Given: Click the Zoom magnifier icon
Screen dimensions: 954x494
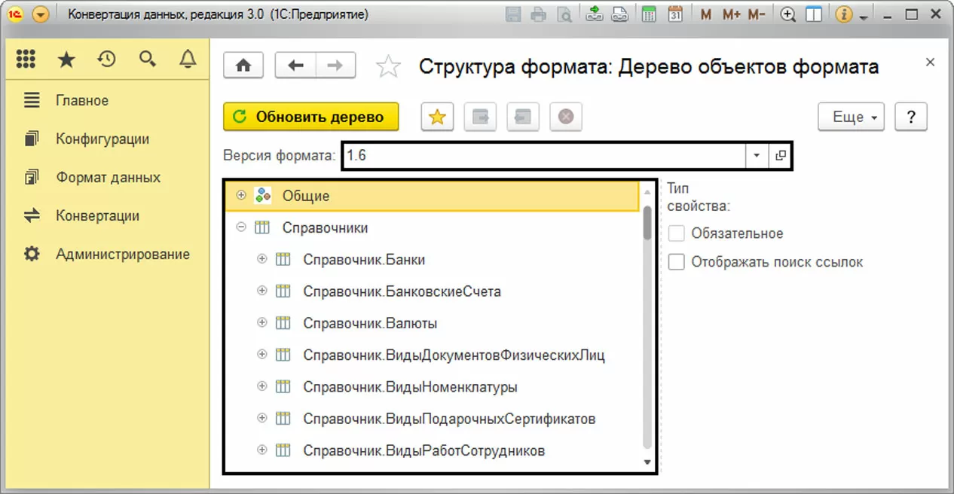Looking at the screenshot, I should tap(788, 14).
